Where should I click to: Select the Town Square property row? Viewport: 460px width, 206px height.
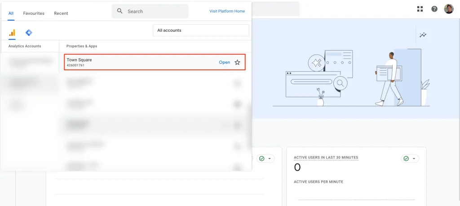tap(155, 62)
